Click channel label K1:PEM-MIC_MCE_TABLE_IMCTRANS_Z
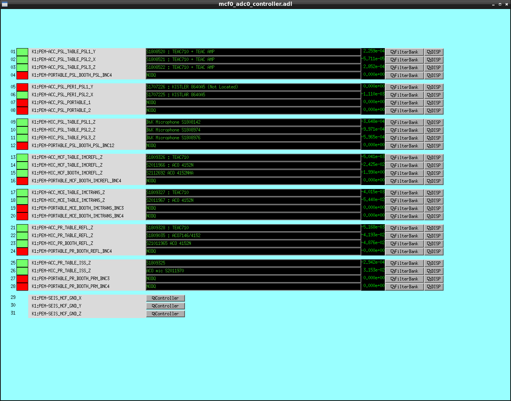 [x=68, y=200]
